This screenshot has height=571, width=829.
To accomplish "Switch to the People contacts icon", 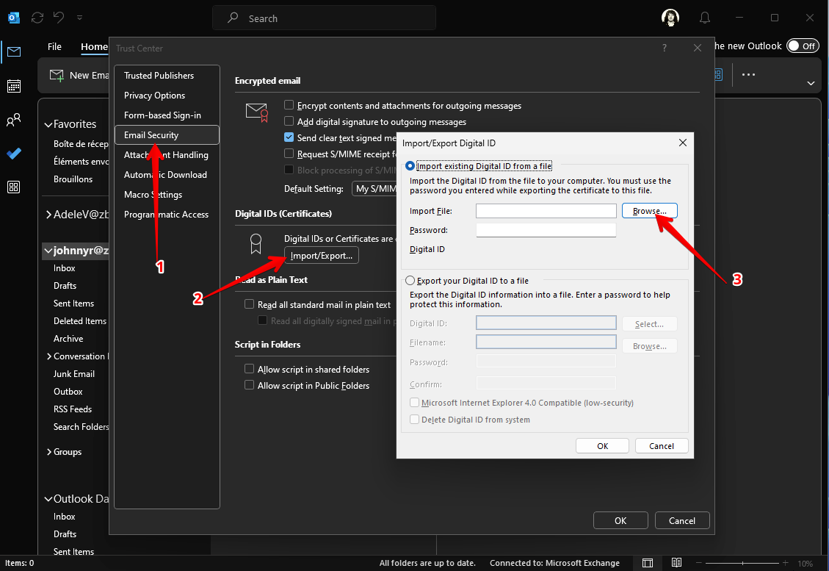I will [x=14, y=120].
